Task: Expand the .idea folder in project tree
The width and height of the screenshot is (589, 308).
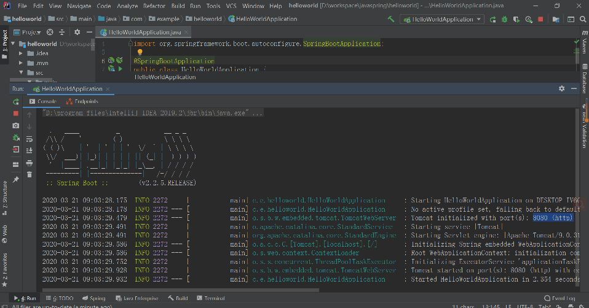Action: click(x=21, y=53)
